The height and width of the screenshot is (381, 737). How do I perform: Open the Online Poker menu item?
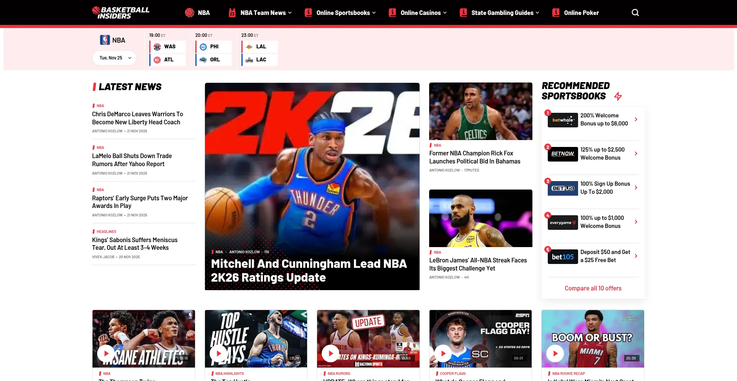pyautogui.click(x=580, y=13)
